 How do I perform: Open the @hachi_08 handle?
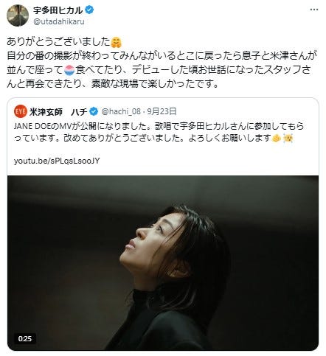121,112
